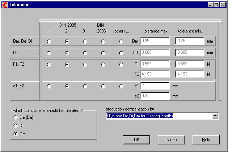Click the production compensation combo box text
Screen dimensions: 228x152
[159, 116]
